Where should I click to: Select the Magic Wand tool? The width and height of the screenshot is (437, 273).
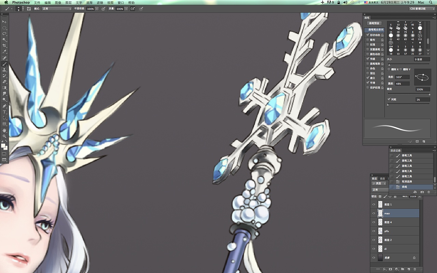4,40
